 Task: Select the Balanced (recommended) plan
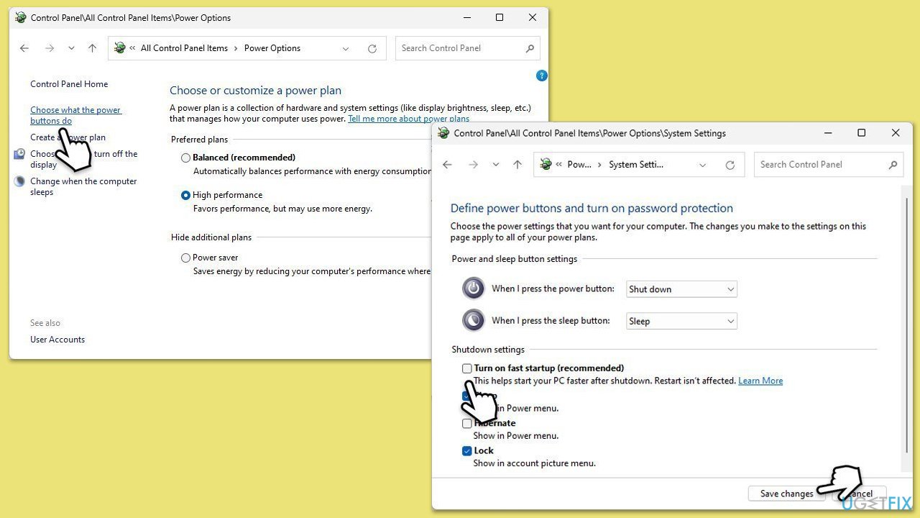click(x=186, y=158)
